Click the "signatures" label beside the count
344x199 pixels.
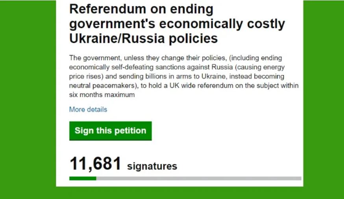pos(152,166)
